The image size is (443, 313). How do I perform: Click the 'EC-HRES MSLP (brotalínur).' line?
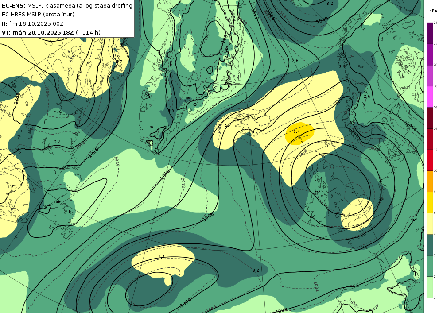[x=39, y=15]
